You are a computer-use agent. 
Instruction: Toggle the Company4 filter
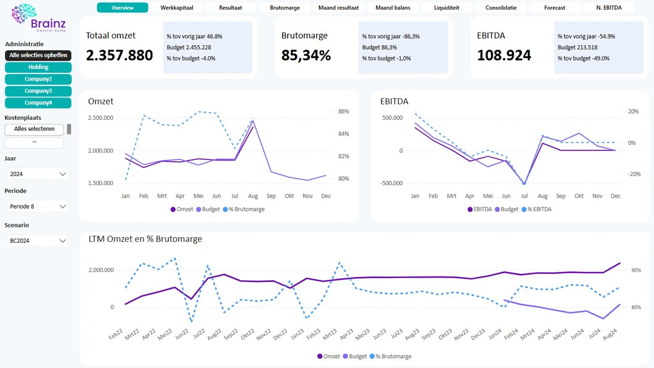tap(38, 103)
